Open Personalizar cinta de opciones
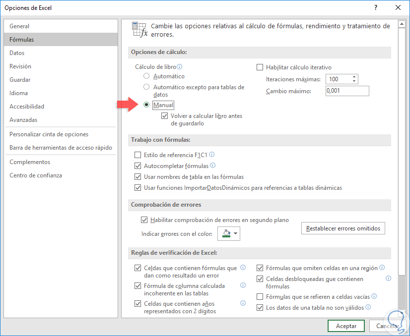The image size is (410, 336). pyautogui.click(x=61, y=134)
